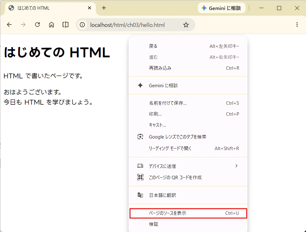Click the device icon beside デバイスに送信
This screenshot has height=232, width=306.
point(140,166)
